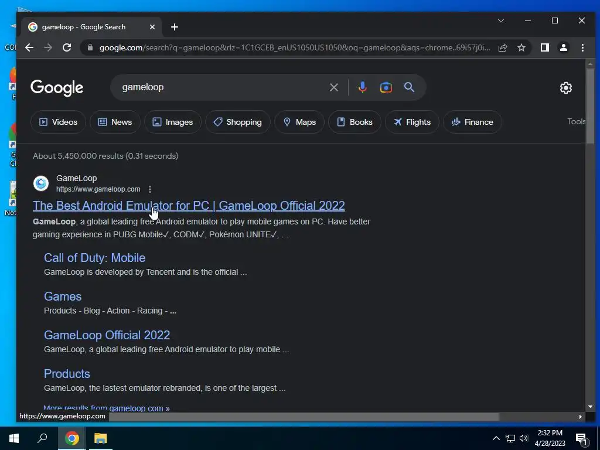600x450 pixels.
Task: Go back using Chrome's back arrow
Action: coord(29,47)
